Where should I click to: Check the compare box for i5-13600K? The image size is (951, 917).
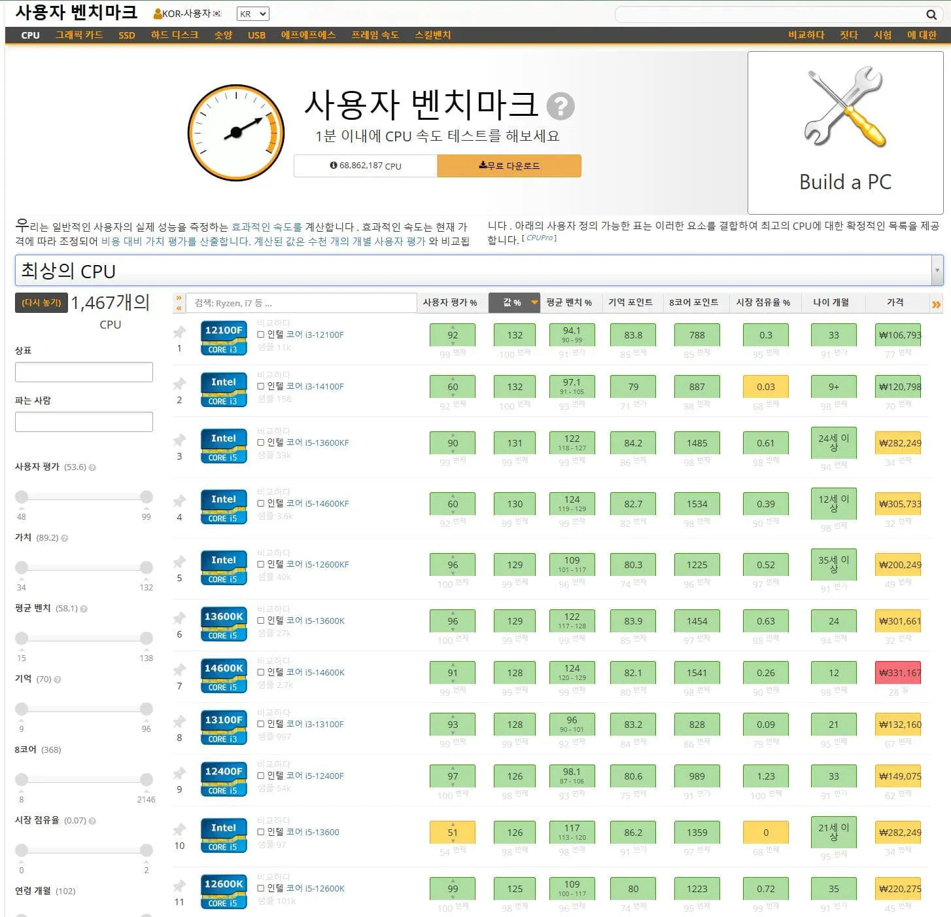click(x=261, y=620)
